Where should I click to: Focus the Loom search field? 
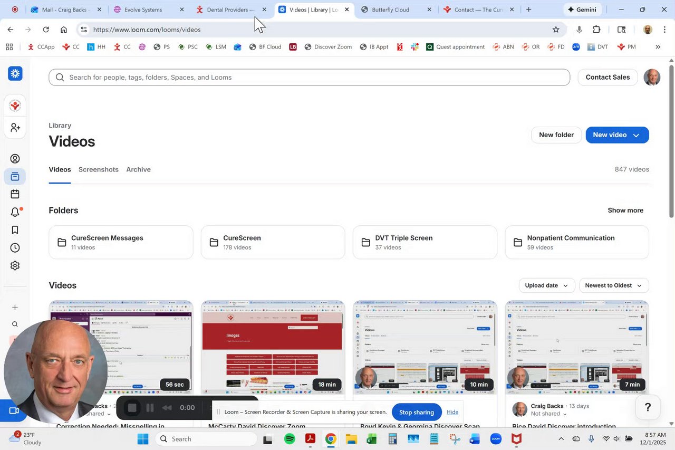(310, 77)
